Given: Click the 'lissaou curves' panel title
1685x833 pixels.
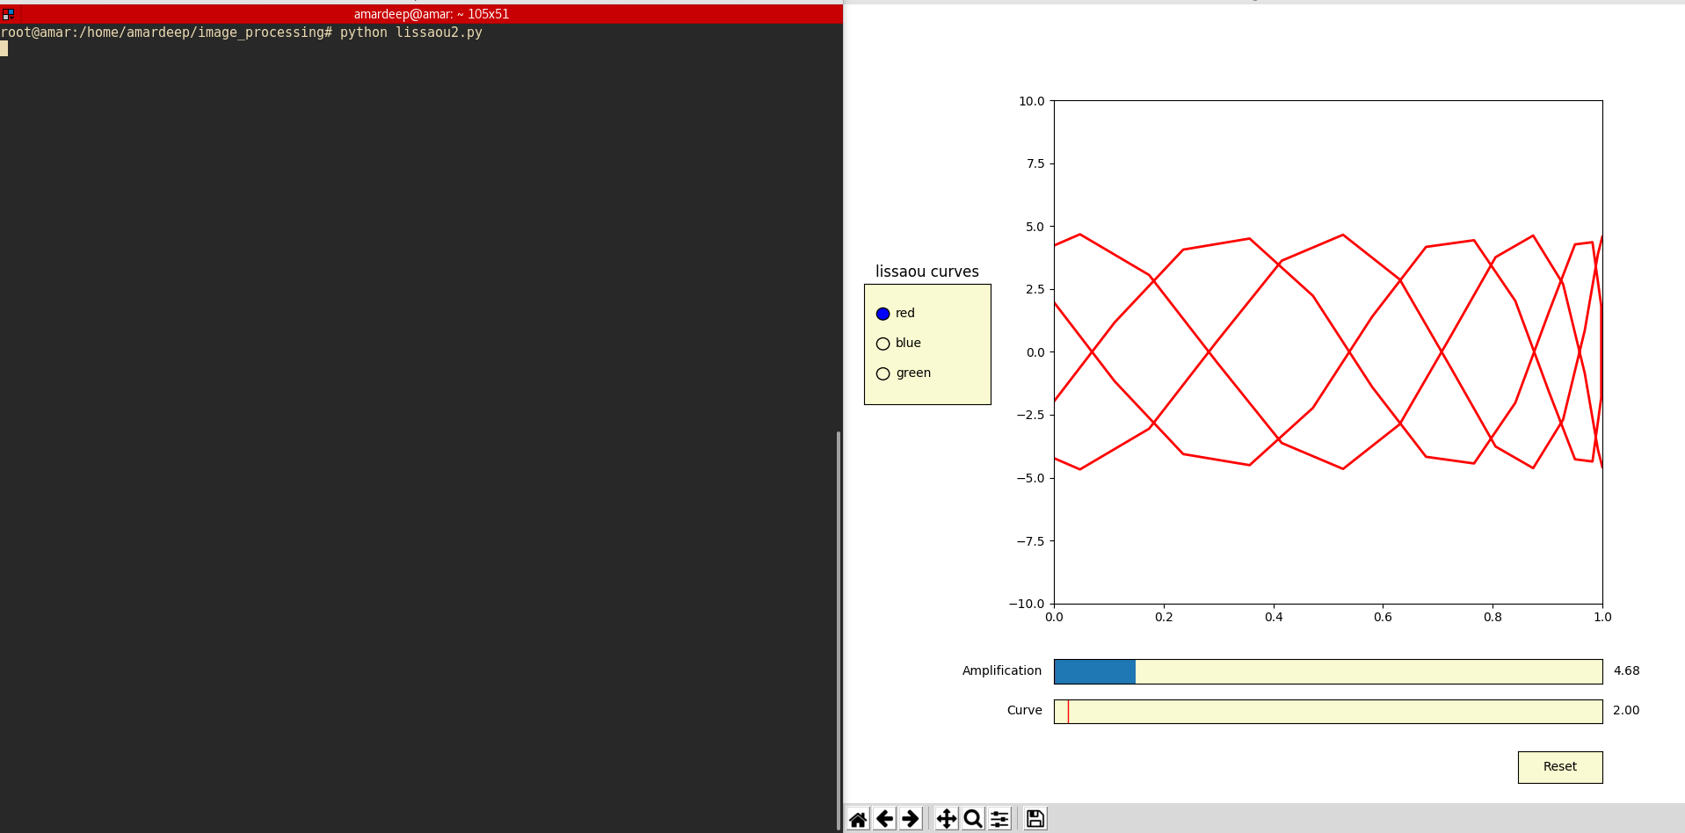Looking at the screenshot, I should click(x=927, y=272).
